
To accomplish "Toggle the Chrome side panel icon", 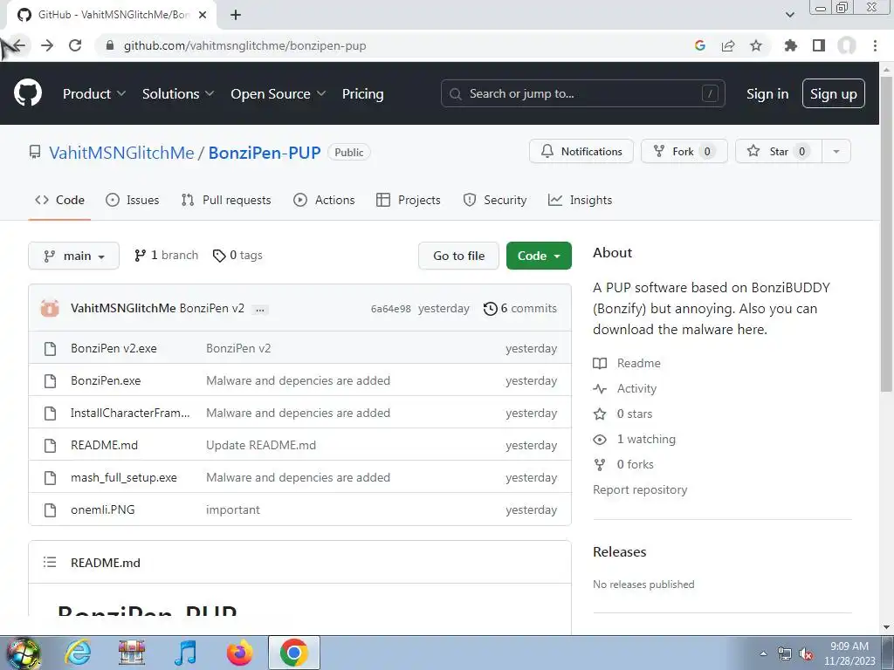I will click(x=819, y=45).
